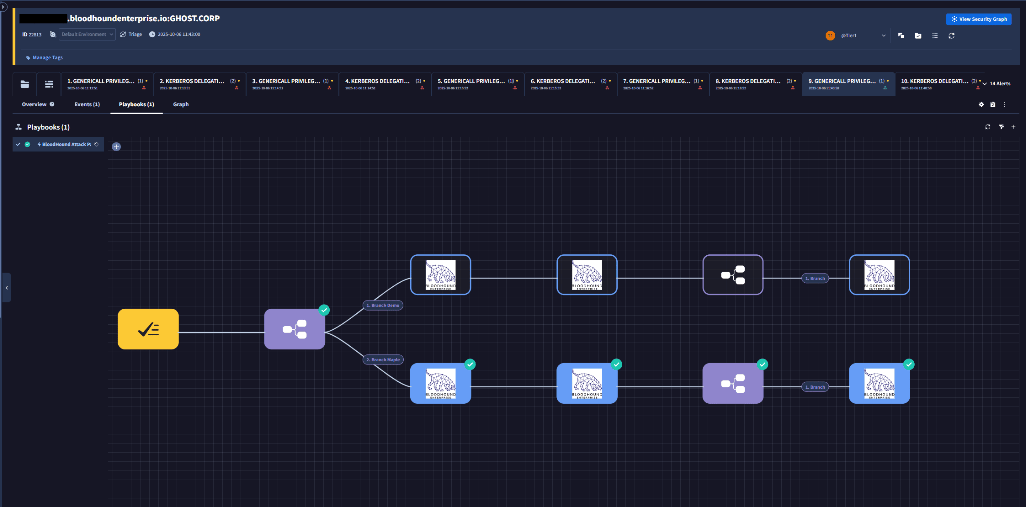The width and height of the screenshot is (1026, 507).
Task: Click the T1 user avatar
Action: pos(830,36)
